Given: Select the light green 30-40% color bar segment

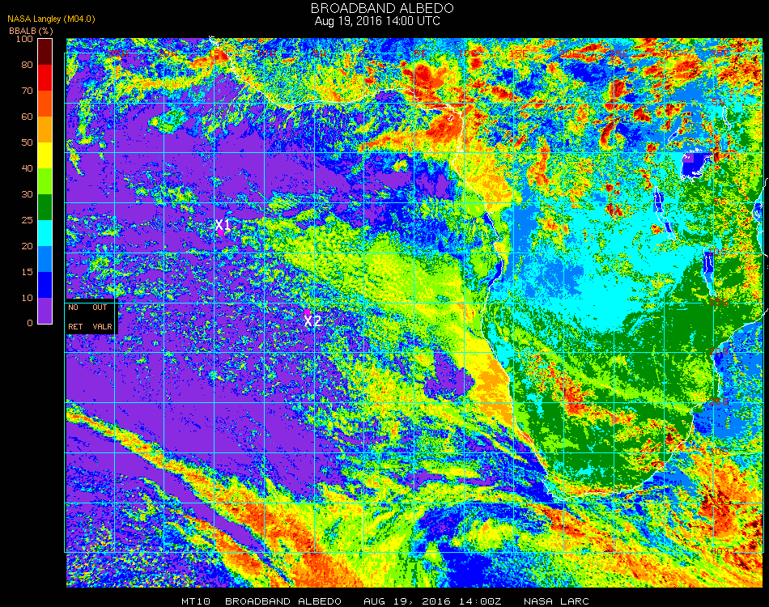Looking at the screenshot, I should (x=45, y=181).
